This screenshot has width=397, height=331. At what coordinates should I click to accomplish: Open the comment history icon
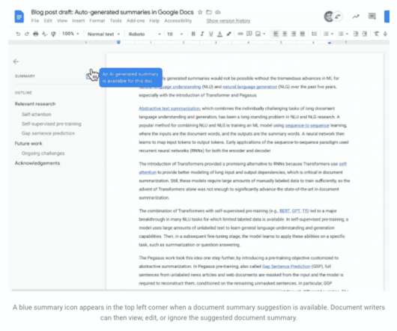coord(372,16)
